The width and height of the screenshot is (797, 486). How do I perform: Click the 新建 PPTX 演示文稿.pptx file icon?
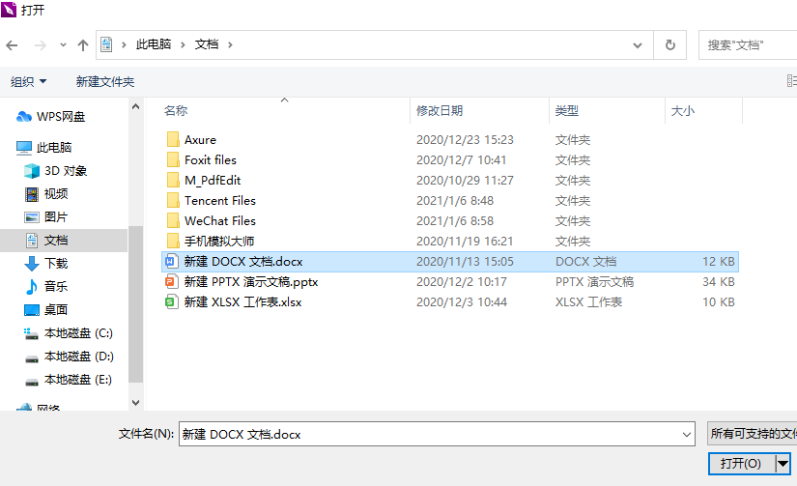(170, 281)
